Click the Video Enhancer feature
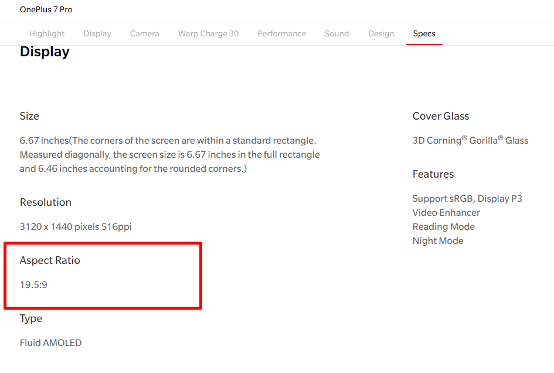Viewport: 554px width, 373px height. [x=446, y=212]
